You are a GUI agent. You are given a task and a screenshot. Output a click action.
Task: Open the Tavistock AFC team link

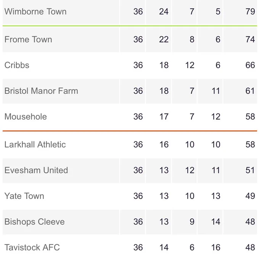pyautogui.click(x=32, y=248)
